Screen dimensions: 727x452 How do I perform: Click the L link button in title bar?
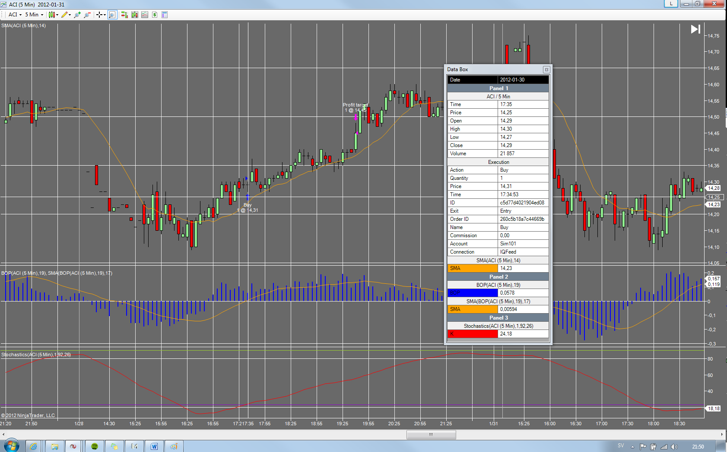(671, 4)
